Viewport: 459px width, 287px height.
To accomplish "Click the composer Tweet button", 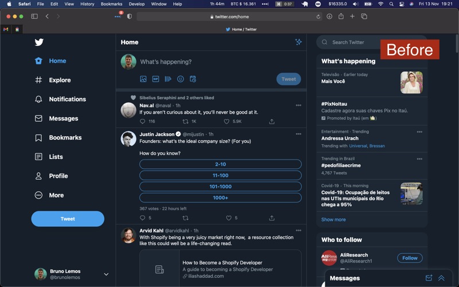I will 289,79.
